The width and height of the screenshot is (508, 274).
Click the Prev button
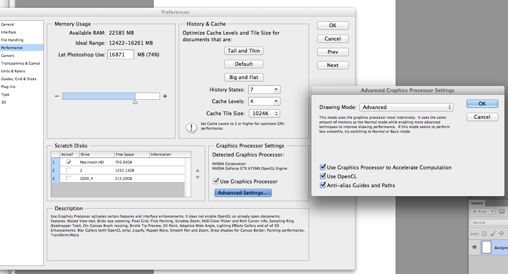[x=333, y=52]
